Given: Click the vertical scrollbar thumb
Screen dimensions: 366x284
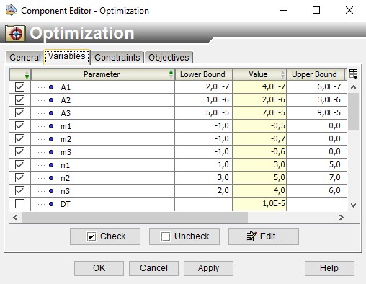Looking at the screenshot, I should coord(353,112).
